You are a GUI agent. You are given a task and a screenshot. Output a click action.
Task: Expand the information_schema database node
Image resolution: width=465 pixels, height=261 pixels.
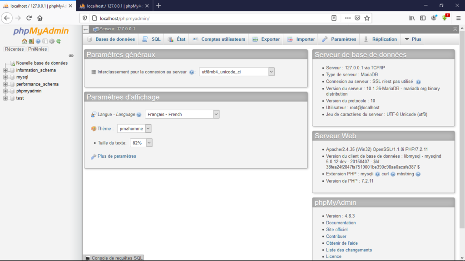(5, 70)
